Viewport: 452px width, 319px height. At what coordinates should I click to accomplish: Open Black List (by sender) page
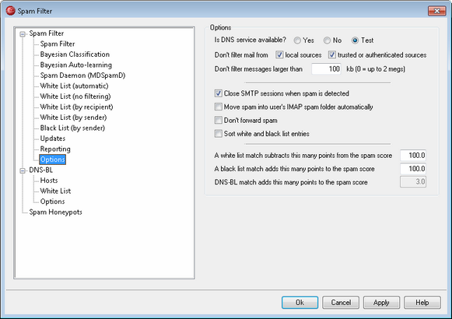click(x=72, y=128)
